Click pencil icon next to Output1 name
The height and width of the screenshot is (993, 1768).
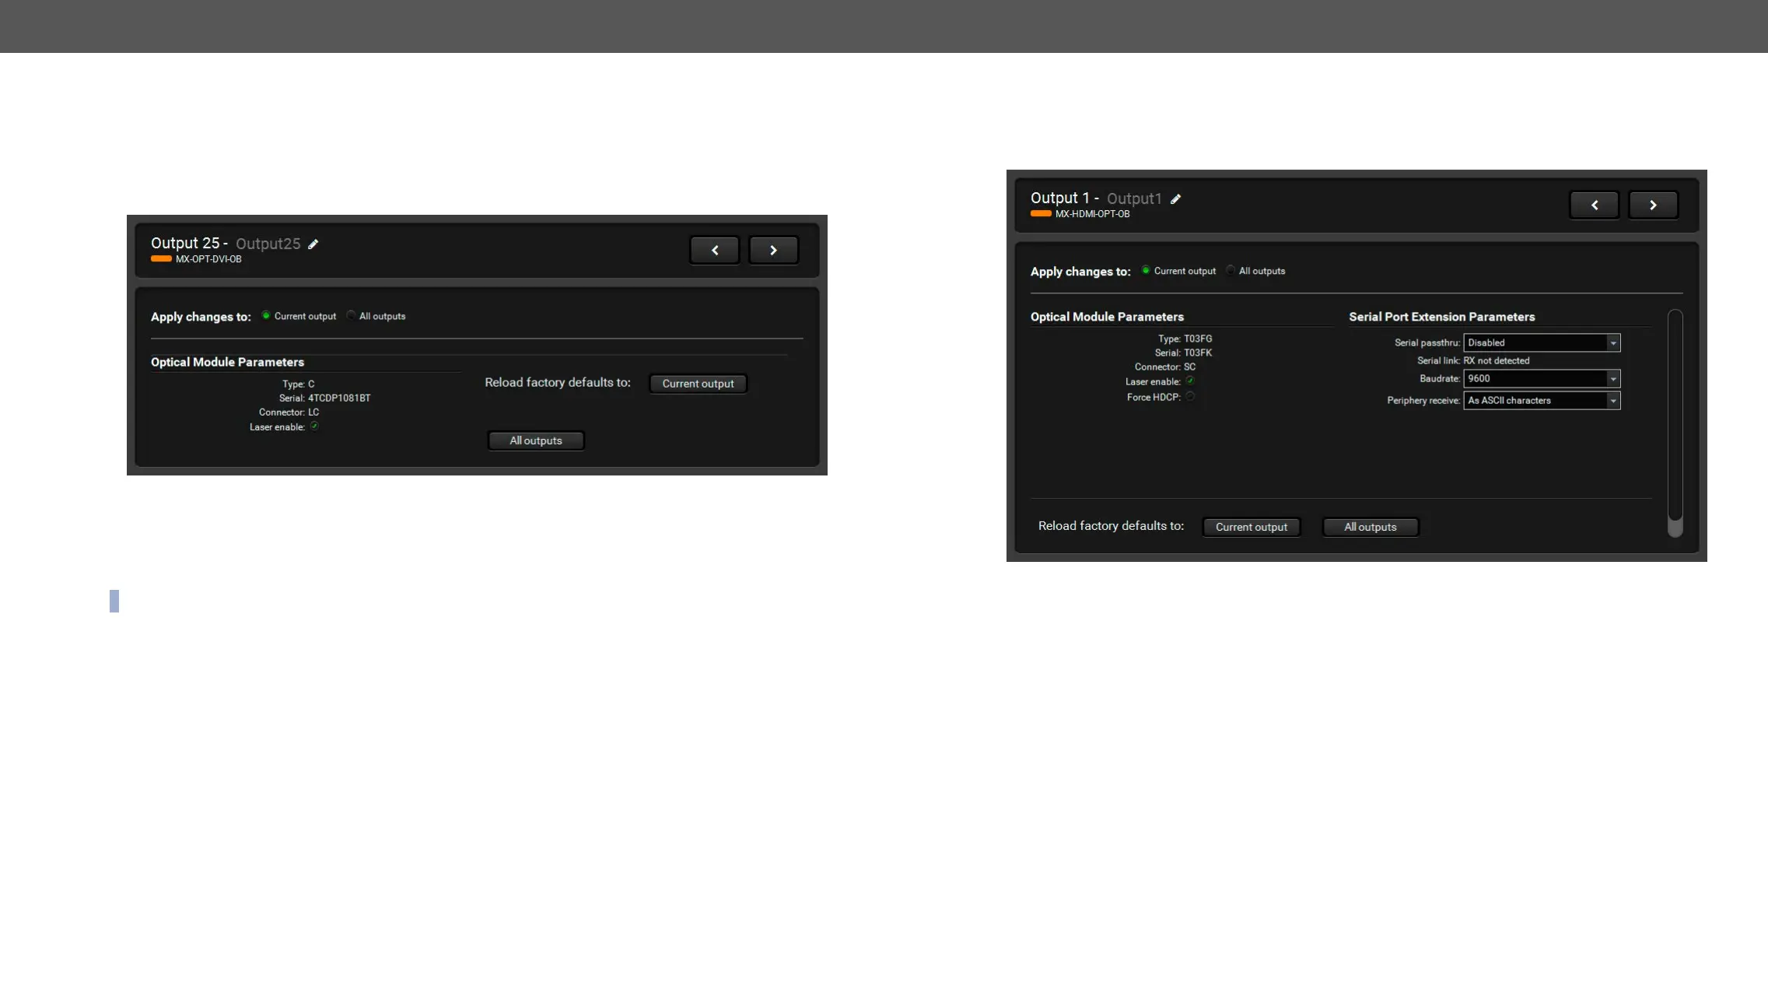[x=1176, y=199]
